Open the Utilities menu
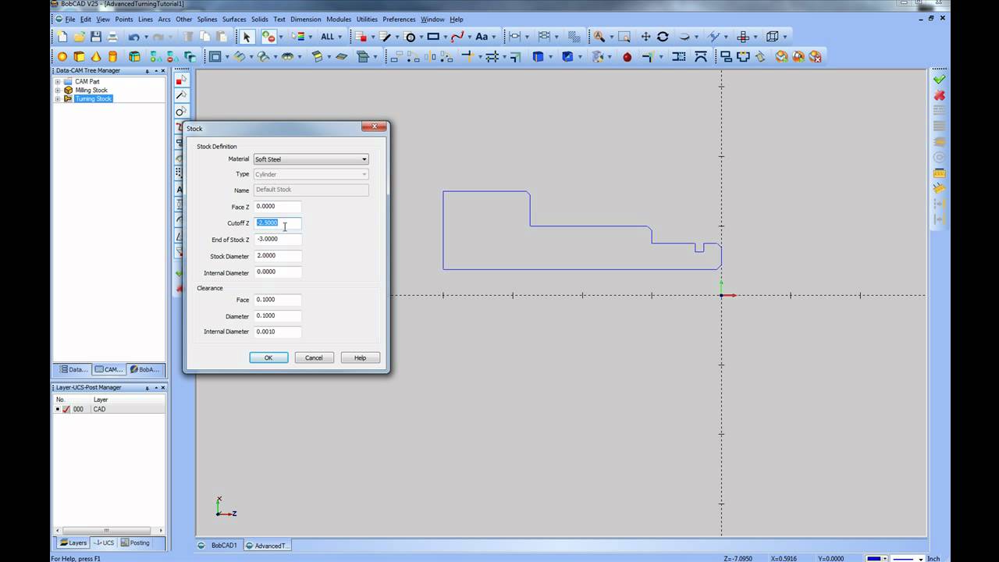 click(x=367, y=19)
